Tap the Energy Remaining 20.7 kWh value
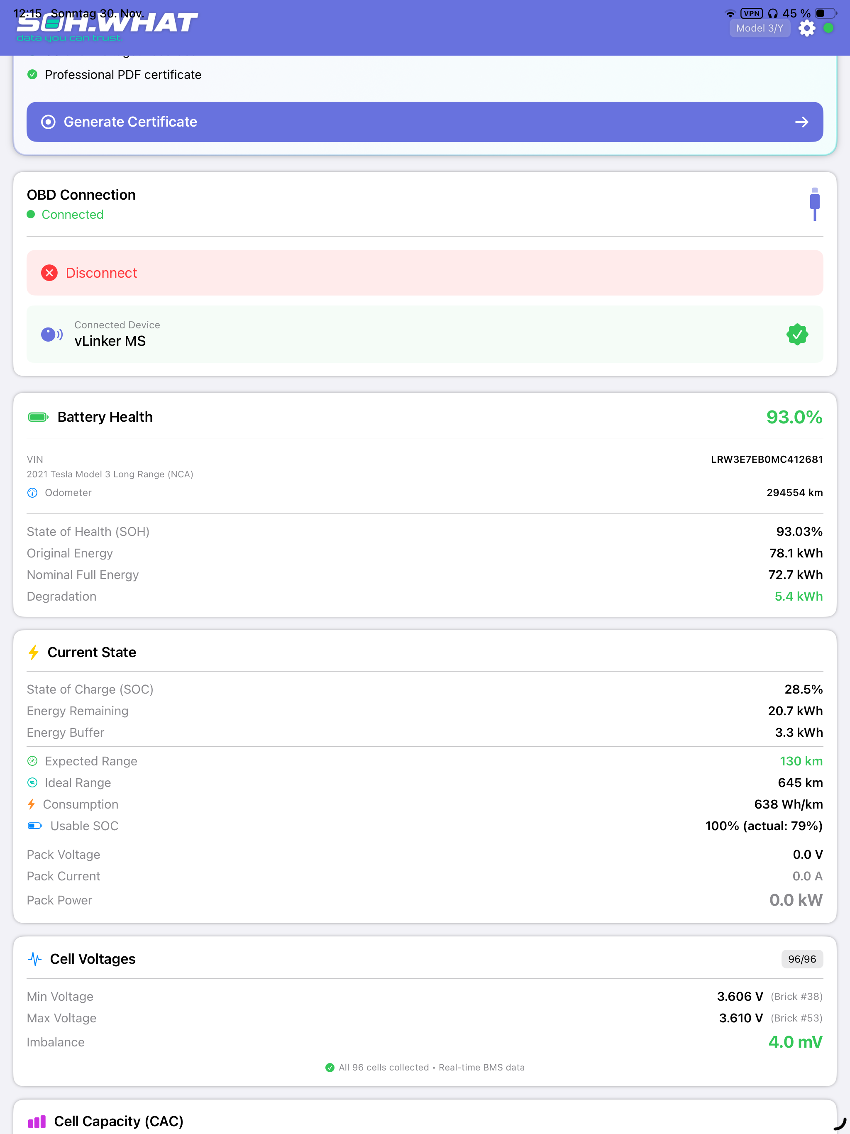This screenshot has width=850, height=1134. pos(796,711)
